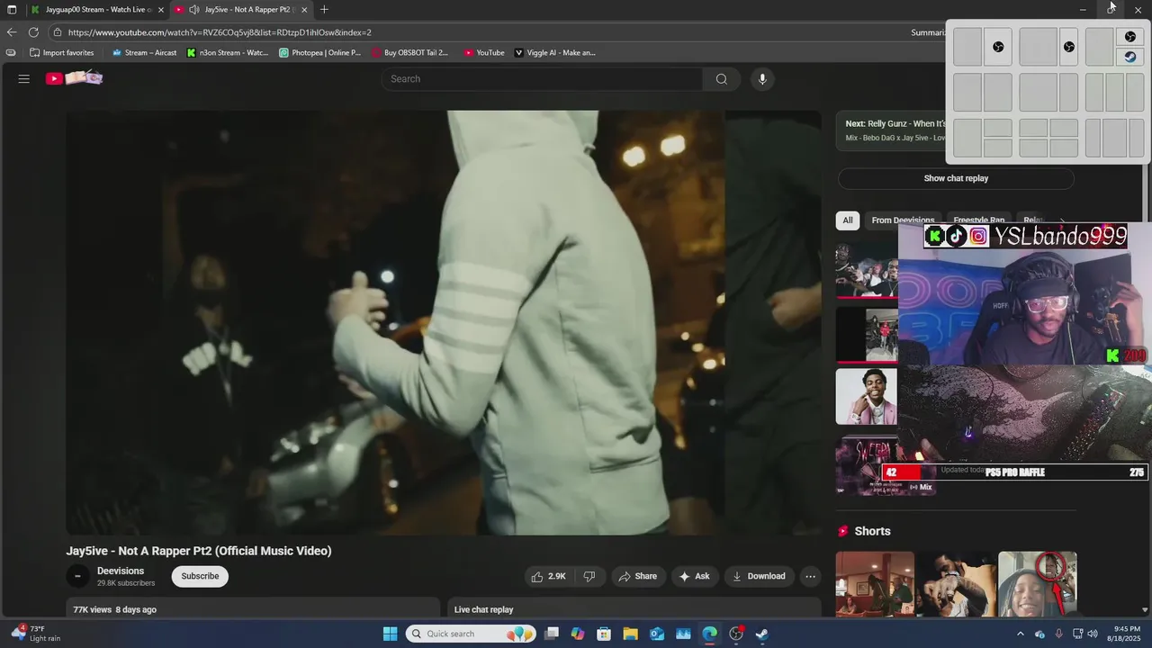This screenshot has width=1152, height=648.
Task: Open Viggle AI bookmark
Action: pos(554,53)
